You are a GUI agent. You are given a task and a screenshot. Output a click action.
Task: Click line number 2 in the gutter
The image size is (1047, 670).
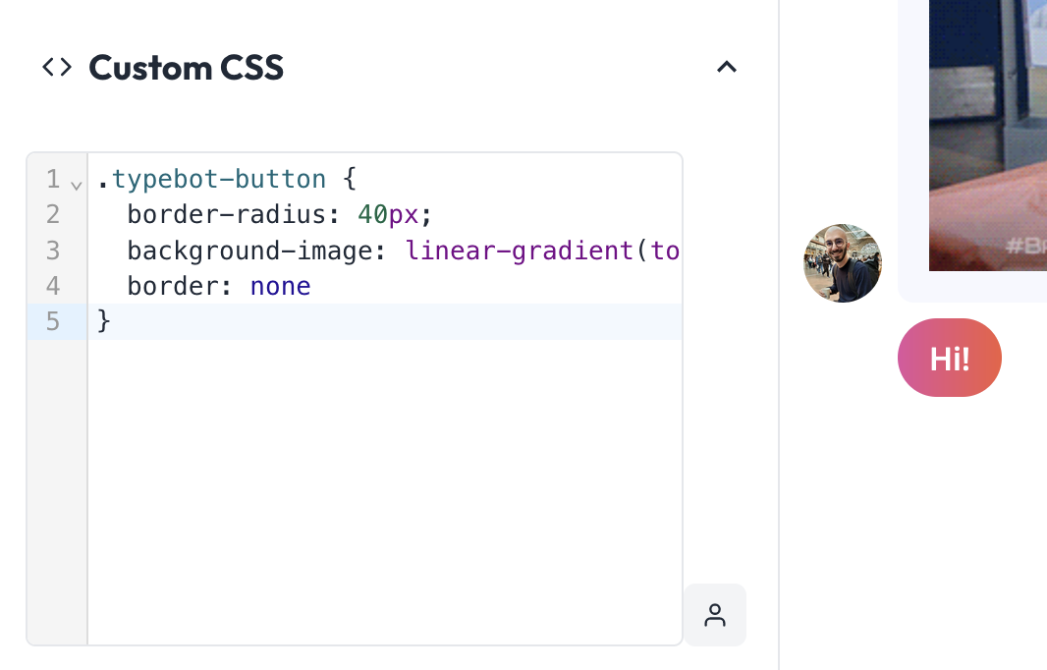[x=53, y=214]
